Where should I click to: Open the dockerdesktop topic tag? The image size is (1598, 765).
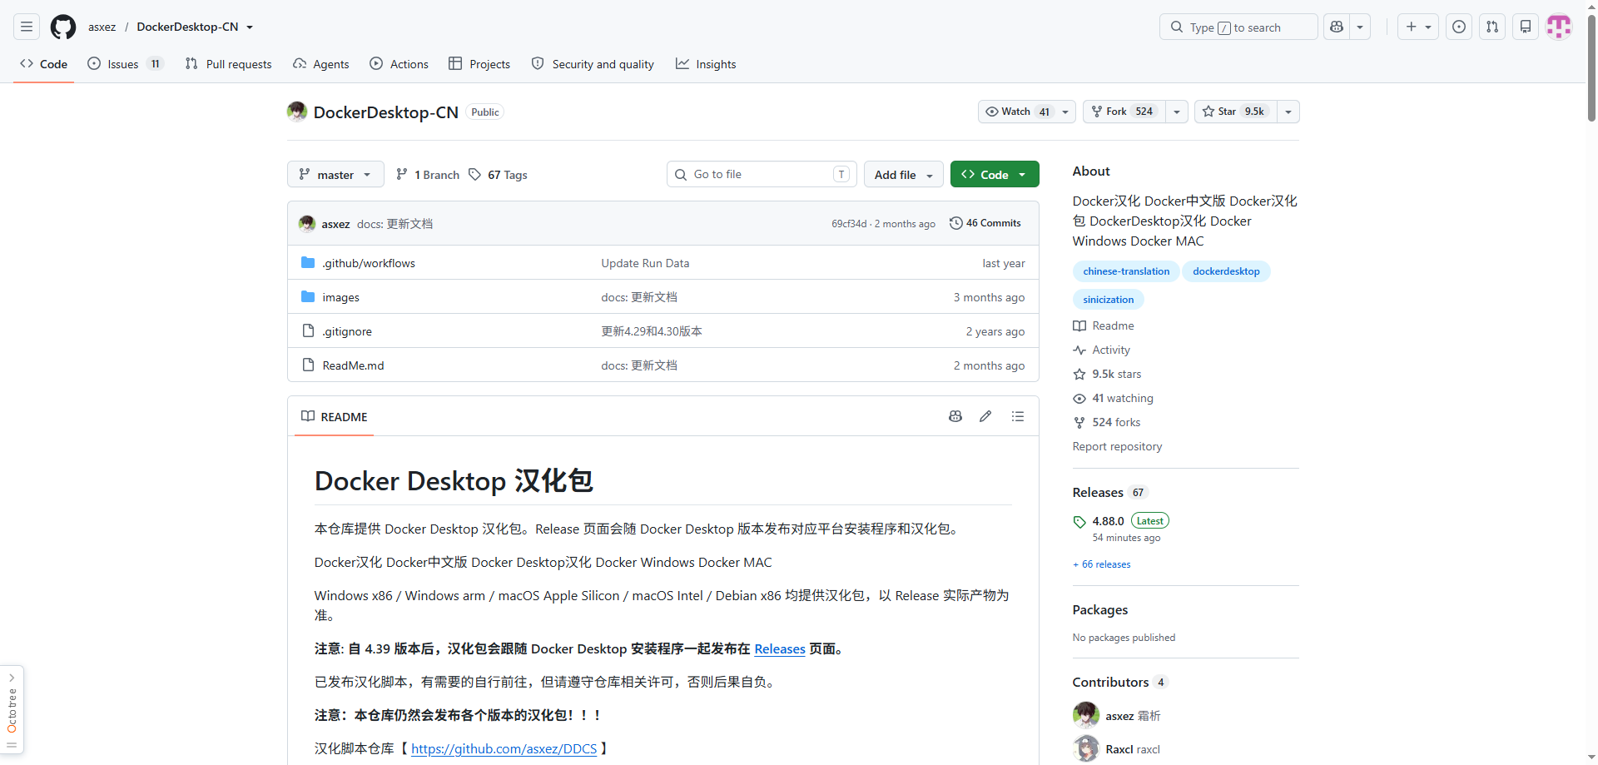pos(1226,271)
